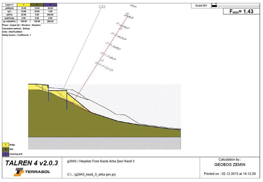Click the qs nails(kPa) row label
Viewport: 263px width, 182px height.
pyautogui.click(x=9, y=21)
